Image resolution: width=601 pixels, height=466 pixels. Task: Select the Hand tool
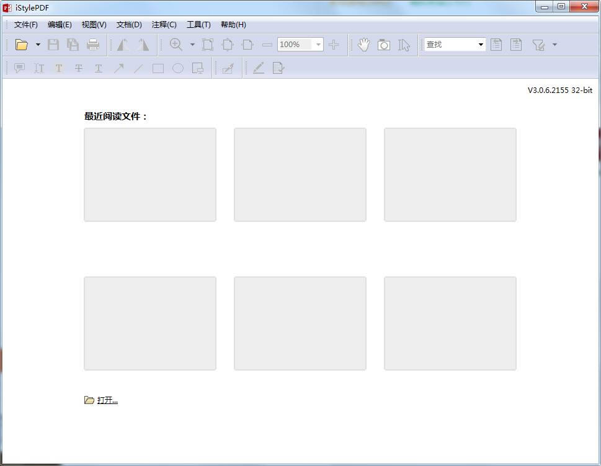point(363,45)
